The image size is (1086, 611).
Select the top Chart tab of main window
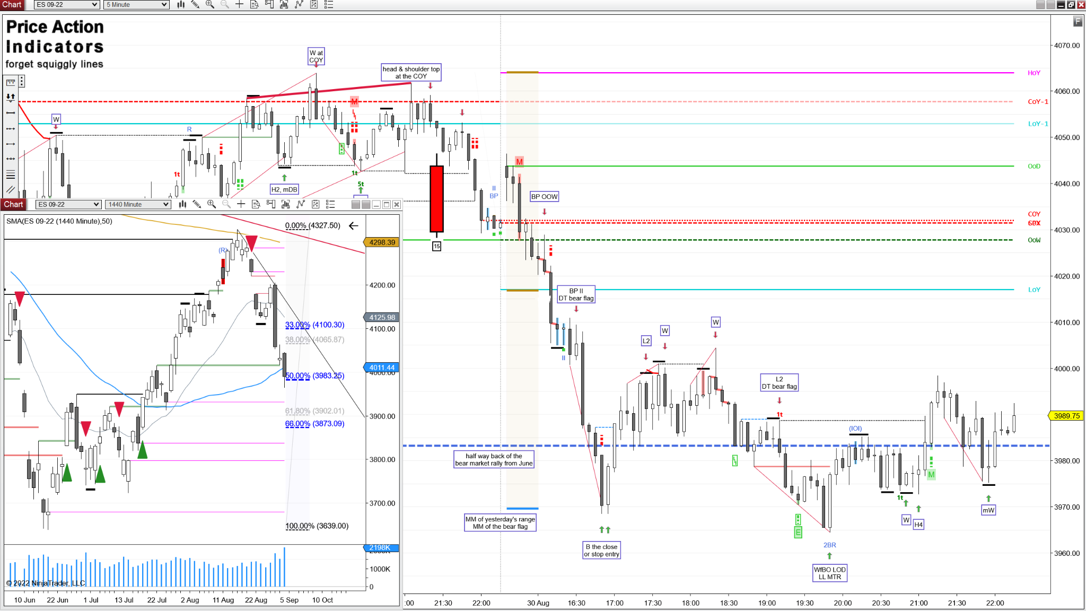click(12, 5)
